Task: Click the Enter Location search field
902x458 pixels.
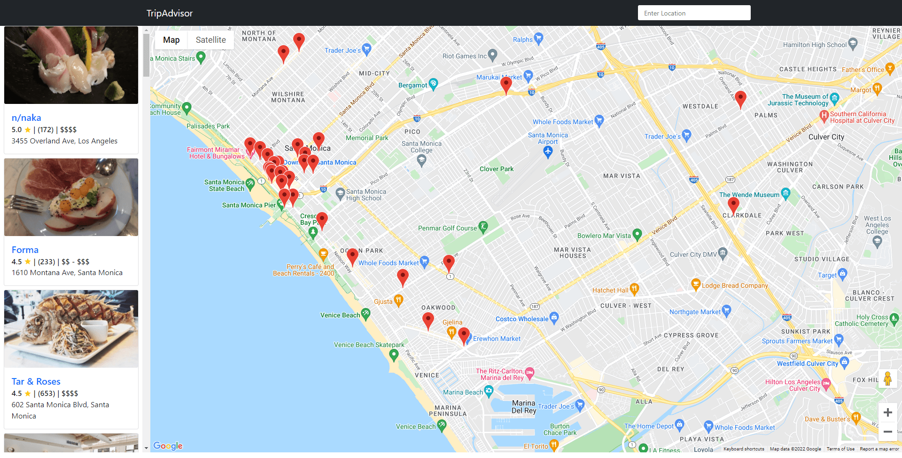Action: click(694, 13)
